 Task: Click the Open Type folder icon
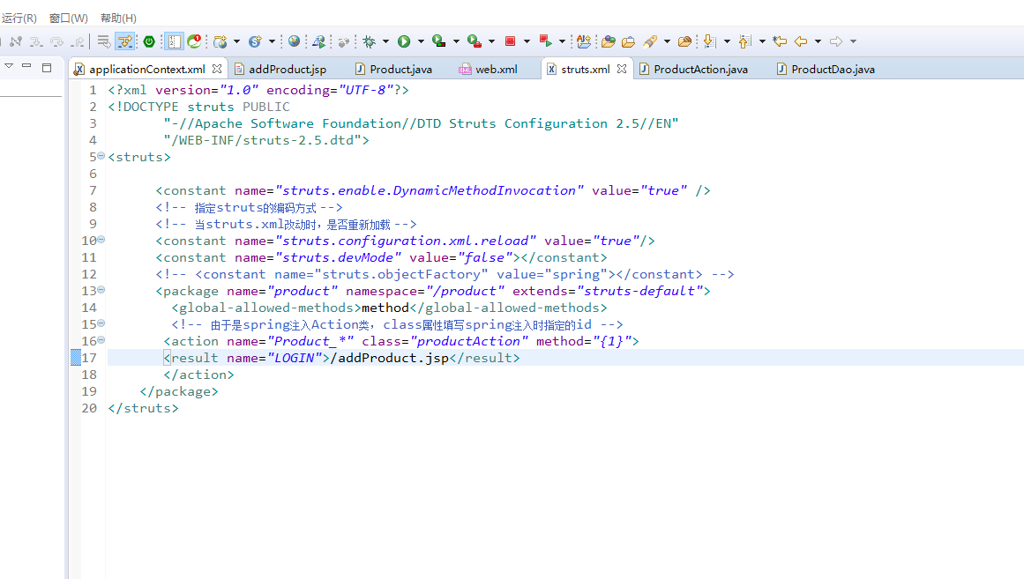(608, 41)
